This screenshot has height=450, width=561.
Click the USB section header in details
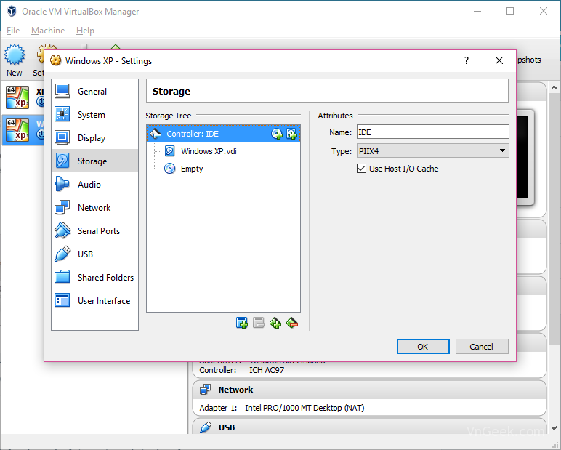[369, 427]
